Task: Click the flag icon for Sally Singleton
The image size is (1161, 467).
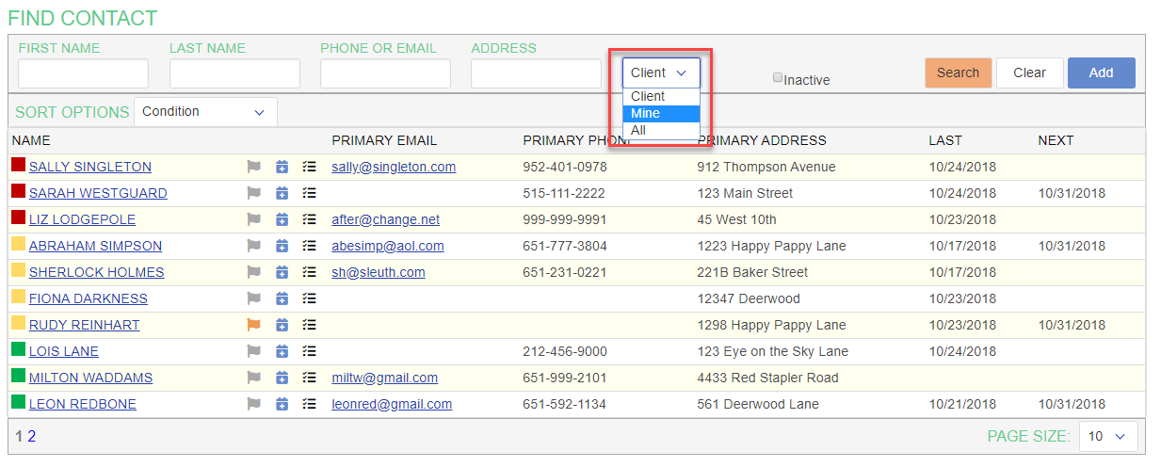Action: [252, 167]
